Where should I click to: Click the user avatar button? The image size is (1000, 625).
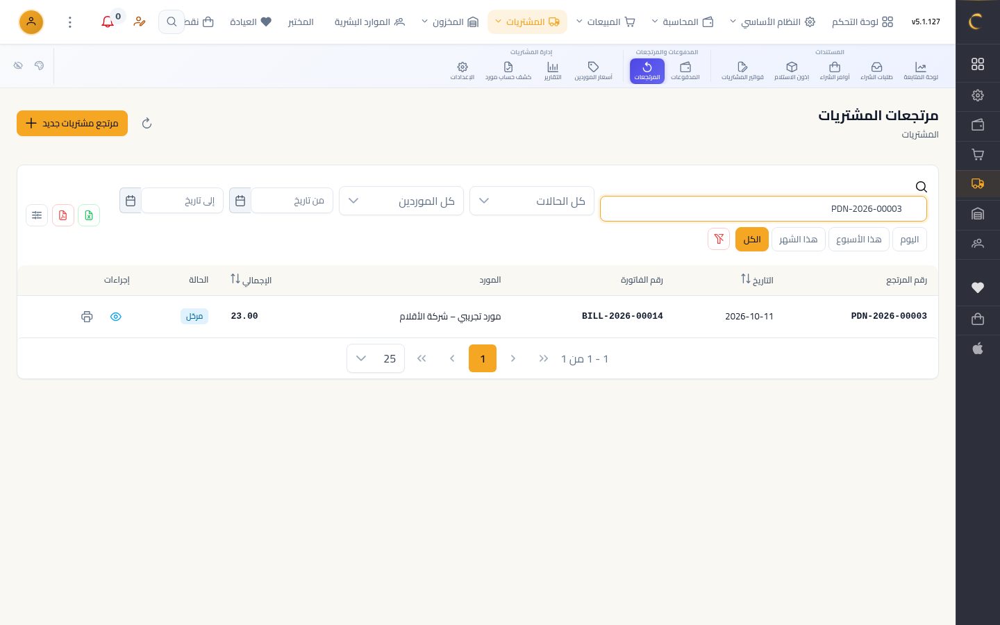[31, 22]
